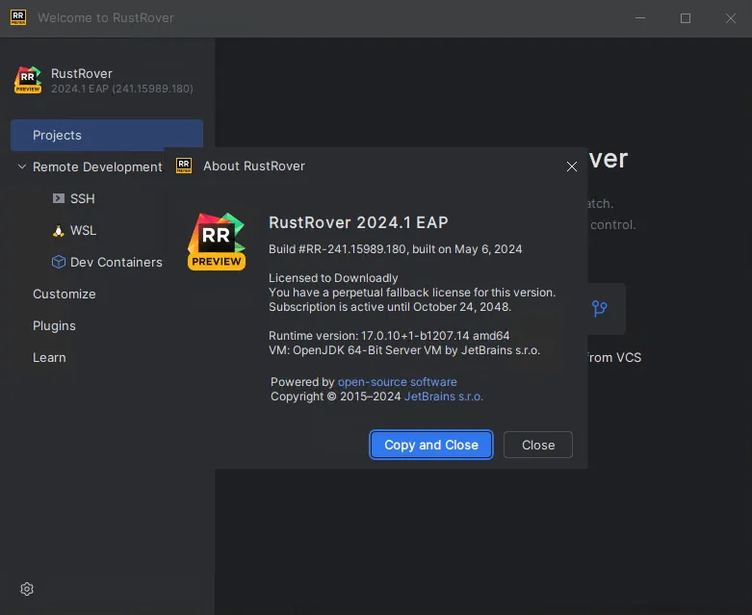Open the Plugins section
752x615 pixels.
coord(54,326)
